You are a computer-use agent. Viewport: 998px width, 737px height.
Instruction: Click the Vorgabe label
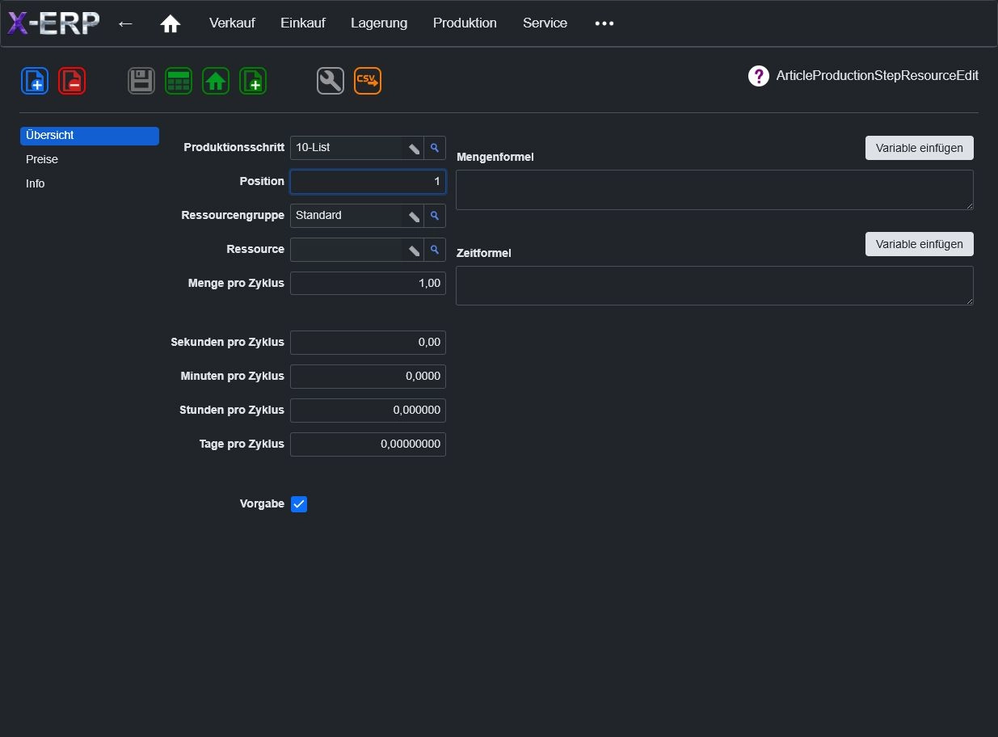[x=262, y=503]
